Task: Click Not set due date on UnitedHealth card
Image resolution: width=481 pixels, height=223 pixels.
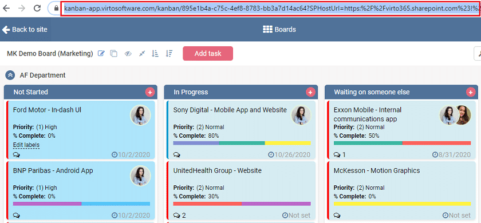Action: [296, 216]
